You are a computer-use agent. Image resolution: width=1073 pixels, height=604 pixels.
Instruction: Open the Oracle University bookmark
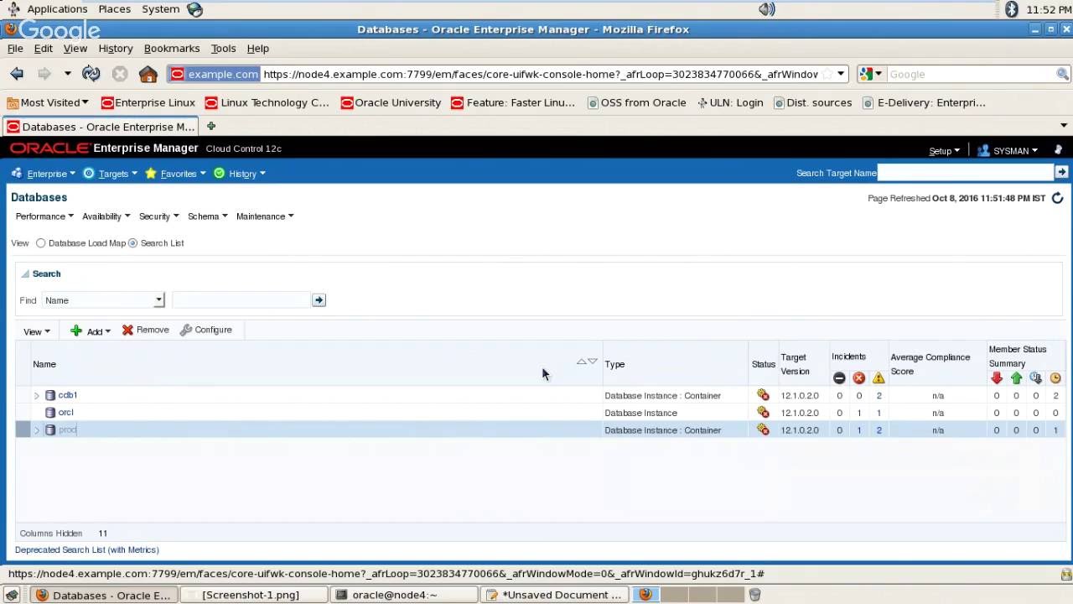point(391,102)
